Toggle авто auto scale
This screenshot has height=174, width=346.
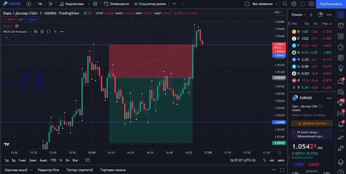point(281,160)
